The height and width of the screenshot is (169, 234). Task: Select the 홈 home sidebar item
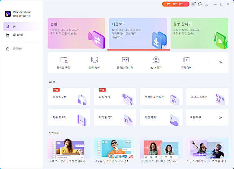(x=21, y=26)
